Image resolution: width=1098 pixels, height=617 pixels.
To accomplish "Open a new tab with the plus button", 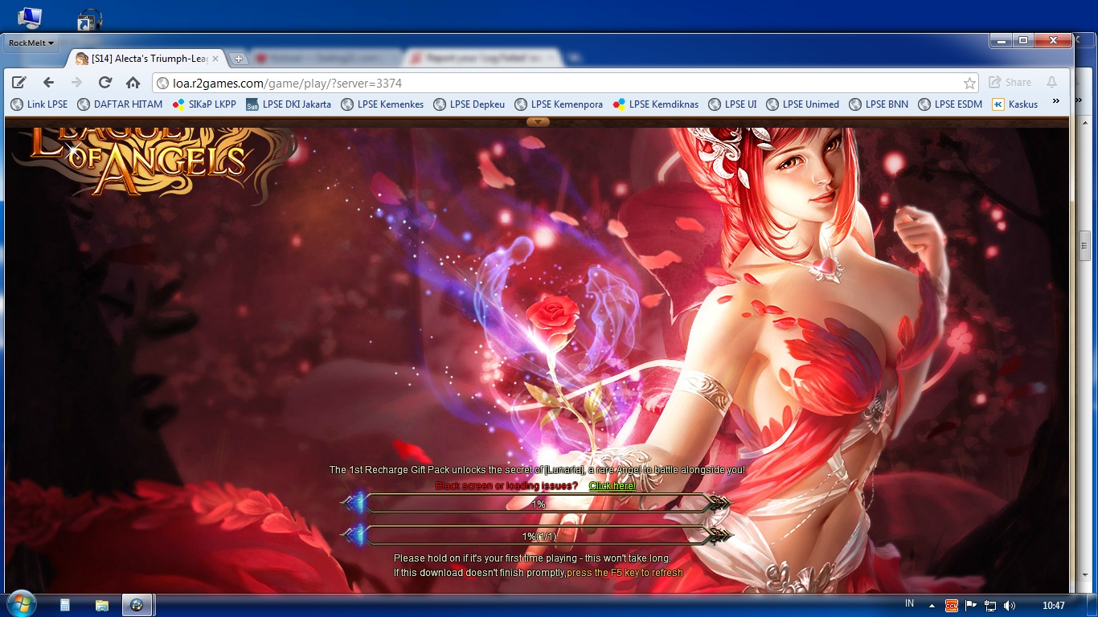I will pos(238,59).
